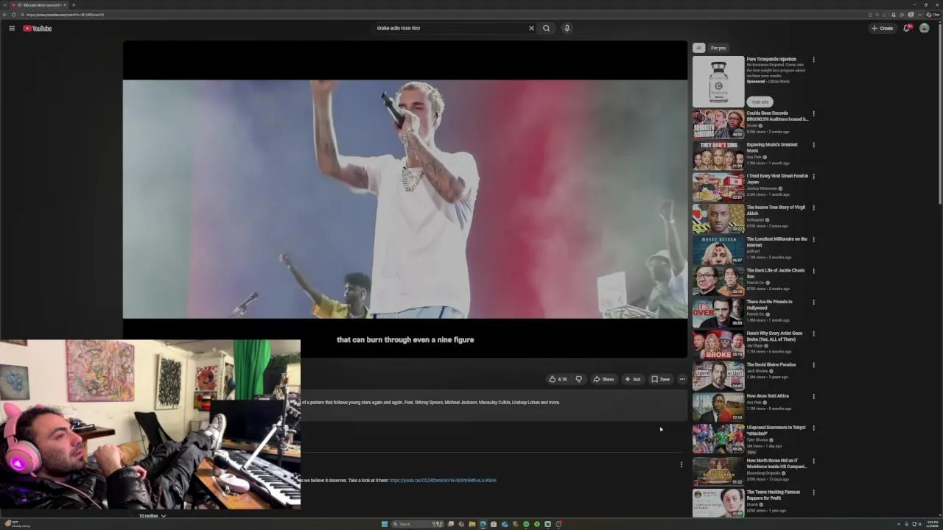Open options for 'Exposing Music's Greatest Scam'
943x530 pixels.
[813, 145]
